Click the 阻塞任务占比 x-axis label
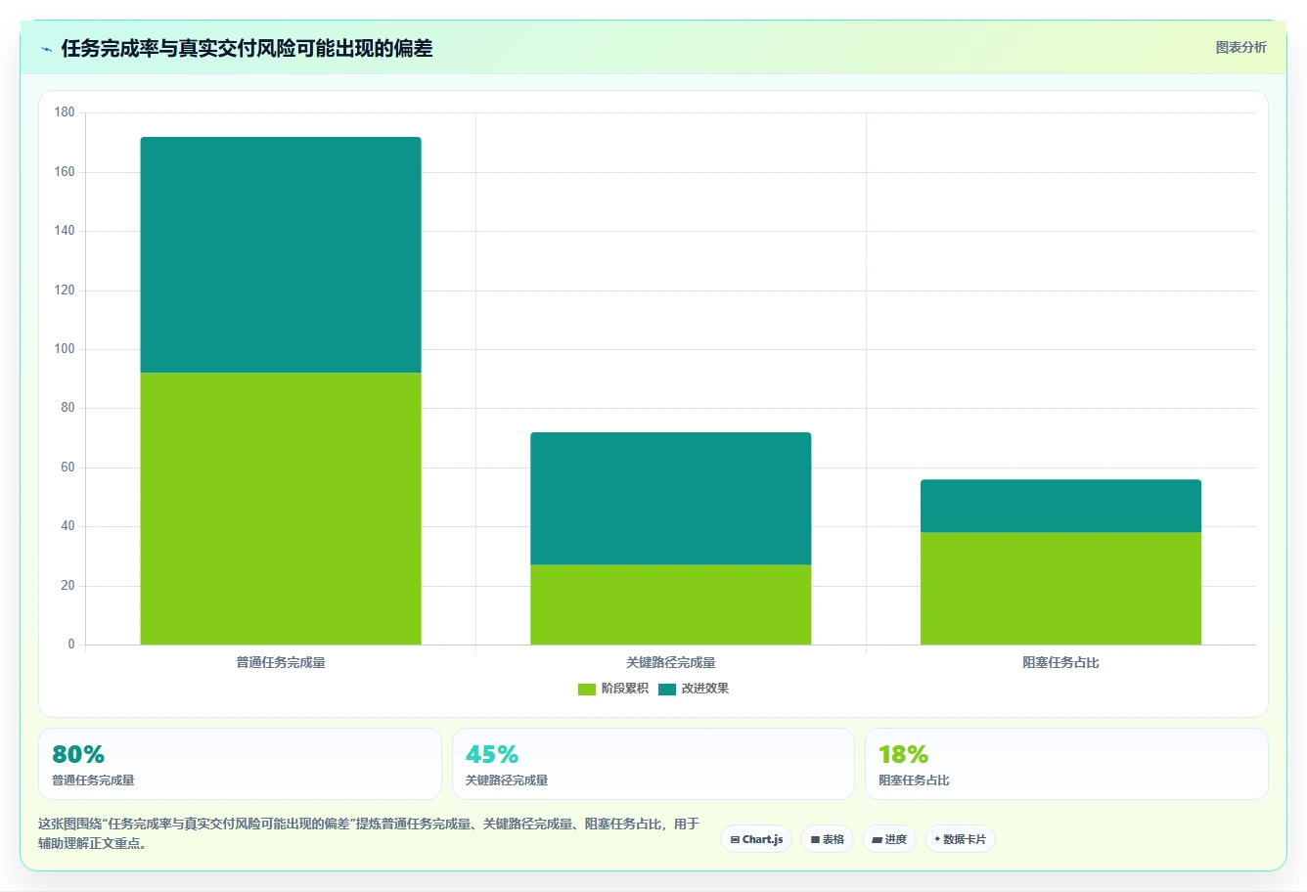This screenshot has width=1307, height=892. point(1060,663)
